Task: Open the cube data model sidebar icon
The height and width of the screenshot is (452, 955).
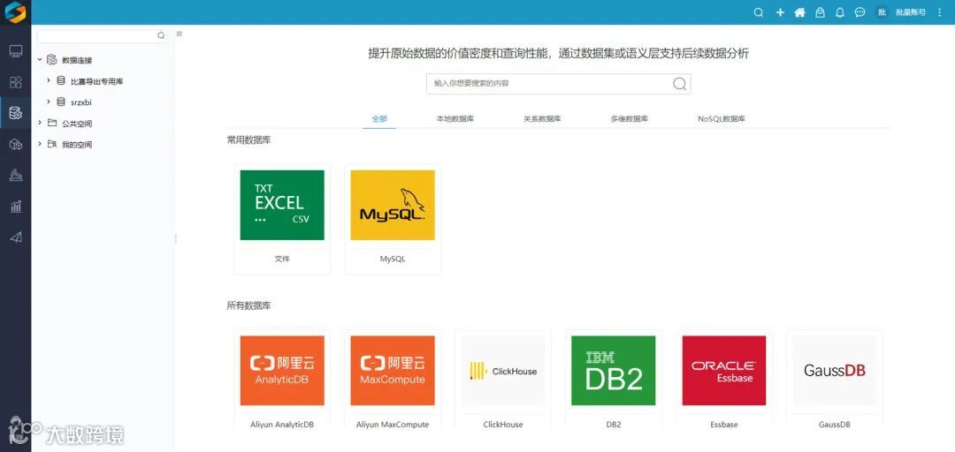Action: tap(16, 144)
